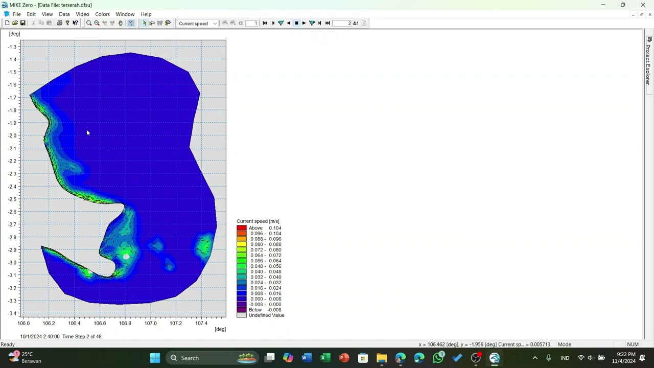This screenshot has width=654, height=368.
Task: Click the taskbar Search box
Action: click(x=213, y=358)
